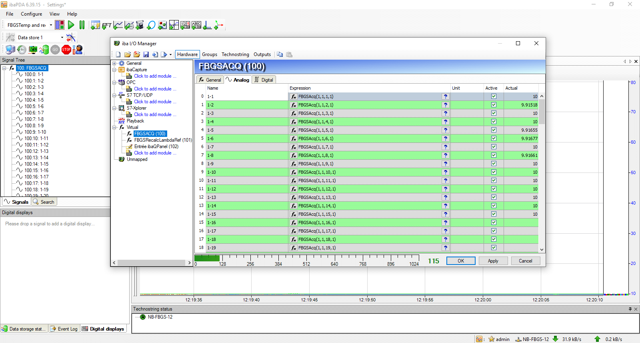Click the signal count usage bar
The height and width of the screenshot is (343, 640).
307,258
